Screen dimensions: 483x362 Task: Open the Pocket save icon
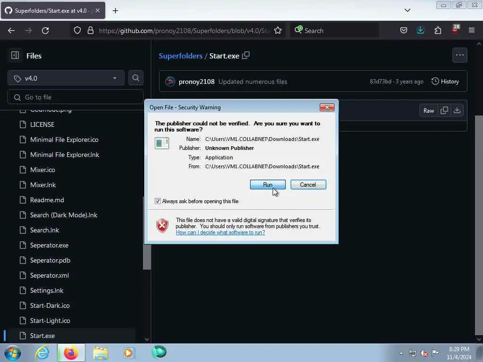pos(404,31)
